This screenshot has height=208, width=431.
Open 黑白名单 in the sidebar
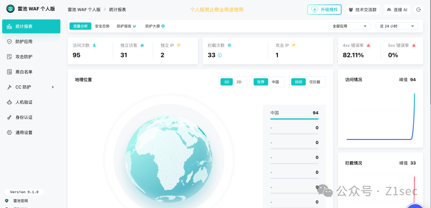[32, 72]
